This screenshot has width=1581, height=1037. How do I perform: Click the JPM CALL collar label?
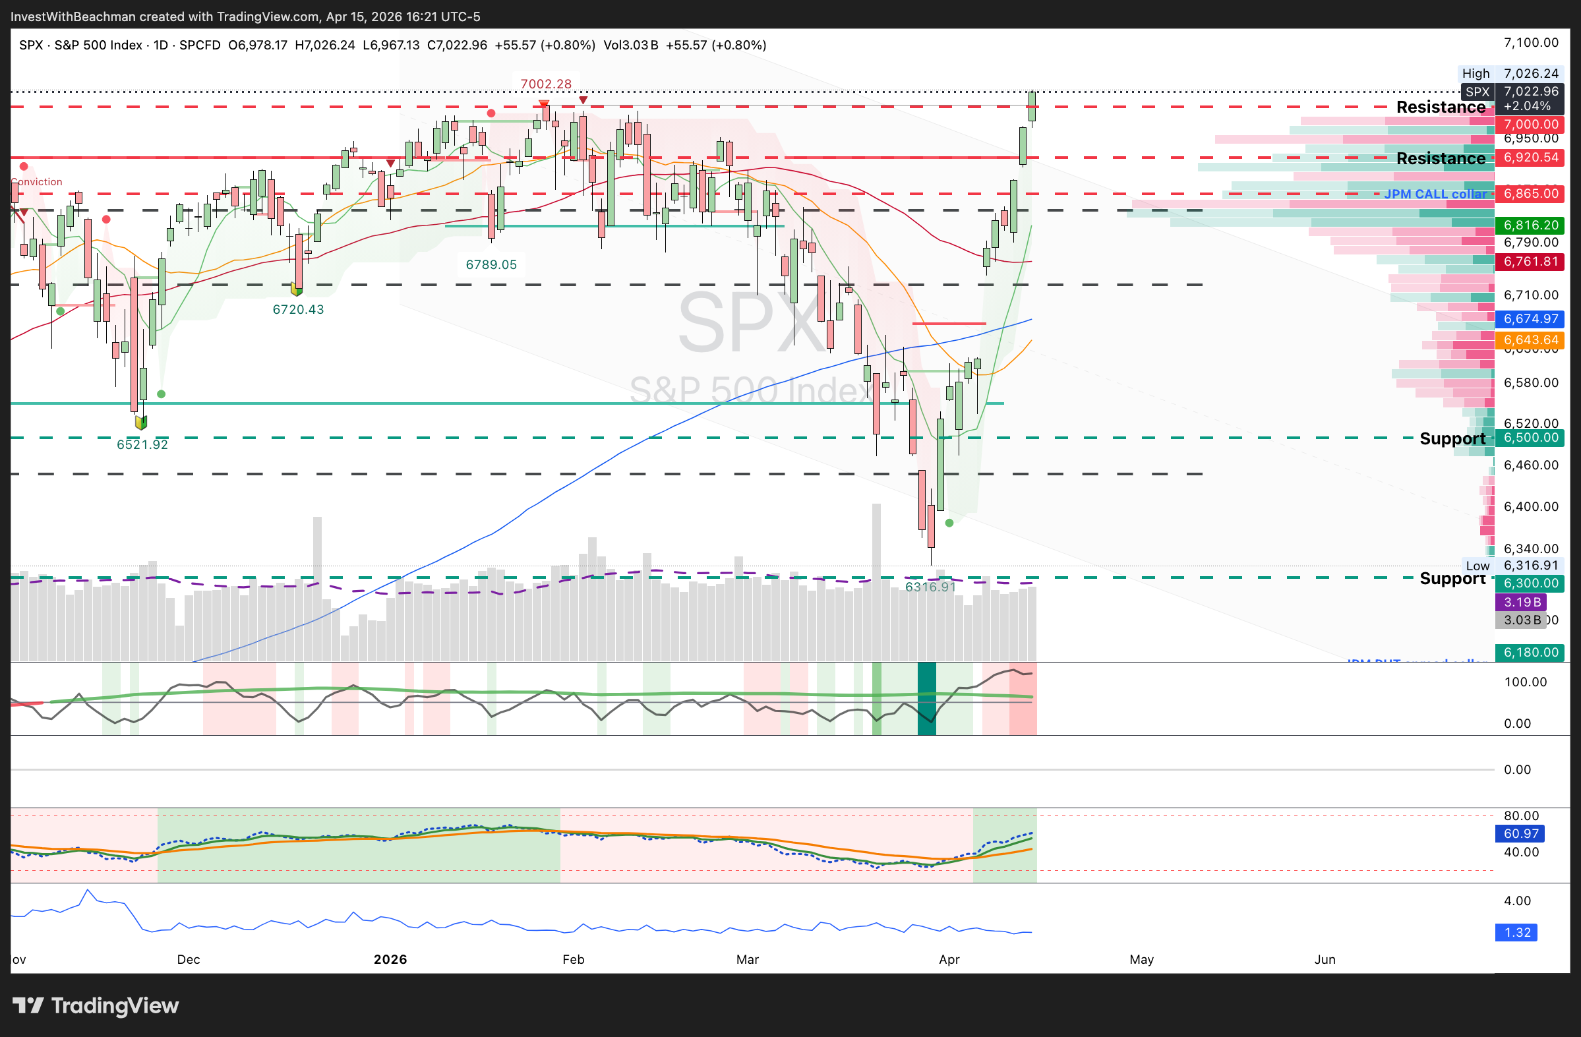click(1435, 194)
